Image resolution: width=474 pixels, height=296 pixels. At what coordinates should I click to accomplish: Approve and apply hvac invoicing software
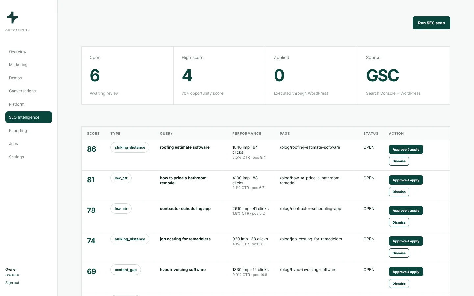point(406,272)
